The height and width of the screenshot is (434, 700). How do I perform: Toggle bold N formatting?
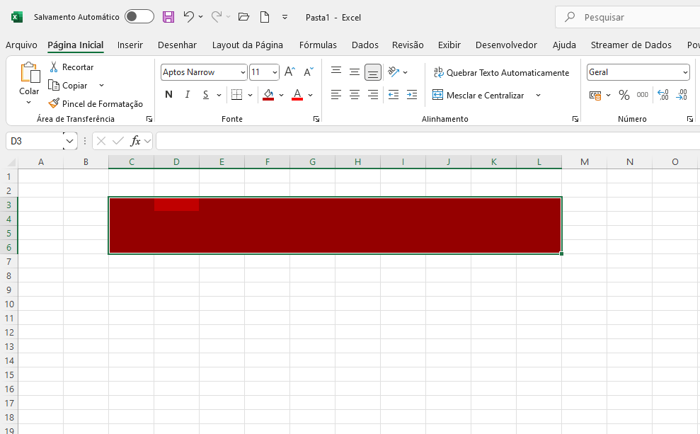(168, 95)
